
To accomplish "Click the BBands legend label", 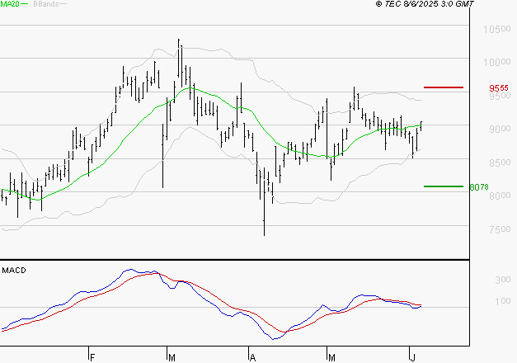I will (x=46, y=4).
